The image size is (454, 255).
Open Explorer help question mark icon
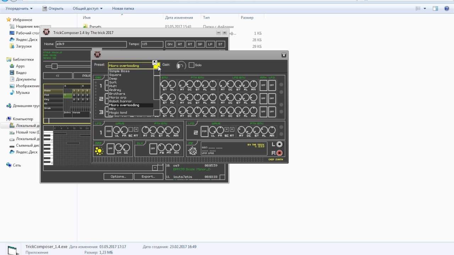tap(447, 8)
